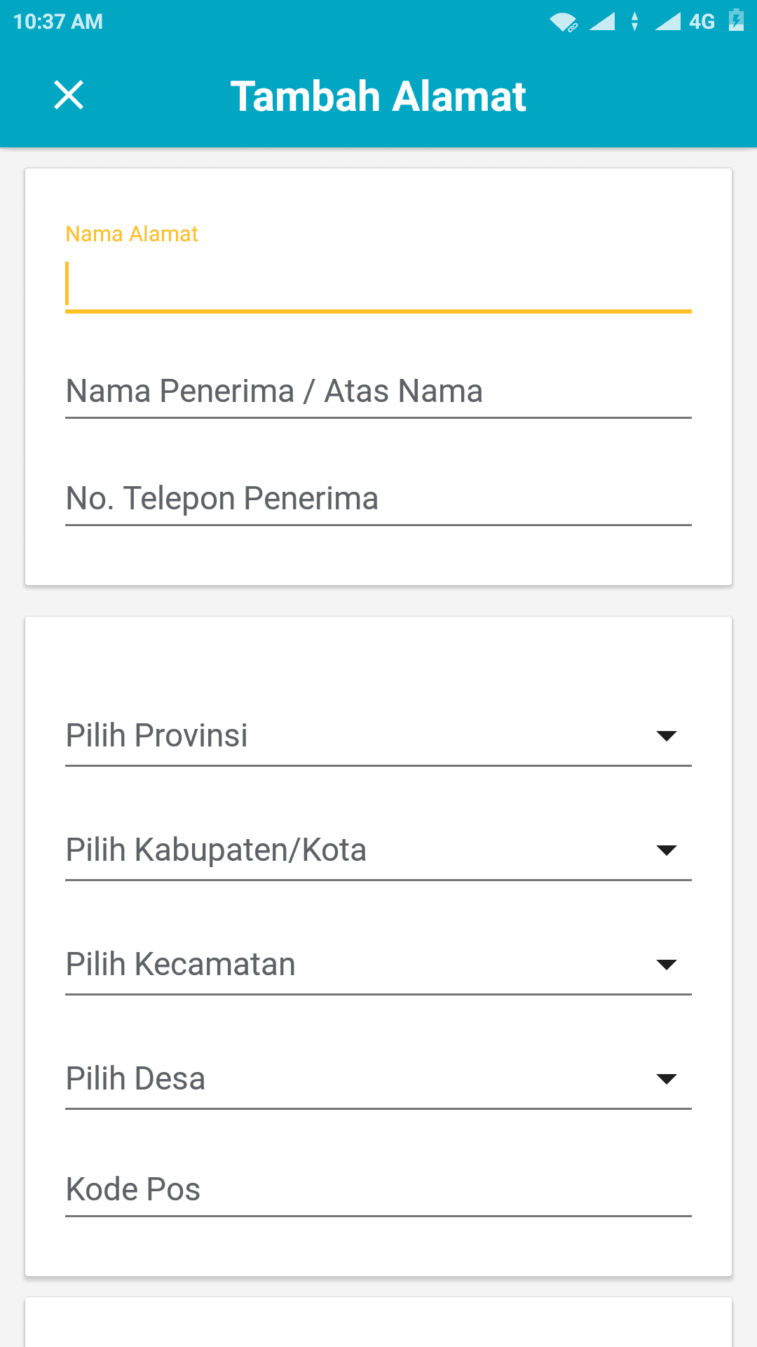Focus the Nama Alamat text field
The height and width of the screenshot is (1347, 757).
point(378,284)
